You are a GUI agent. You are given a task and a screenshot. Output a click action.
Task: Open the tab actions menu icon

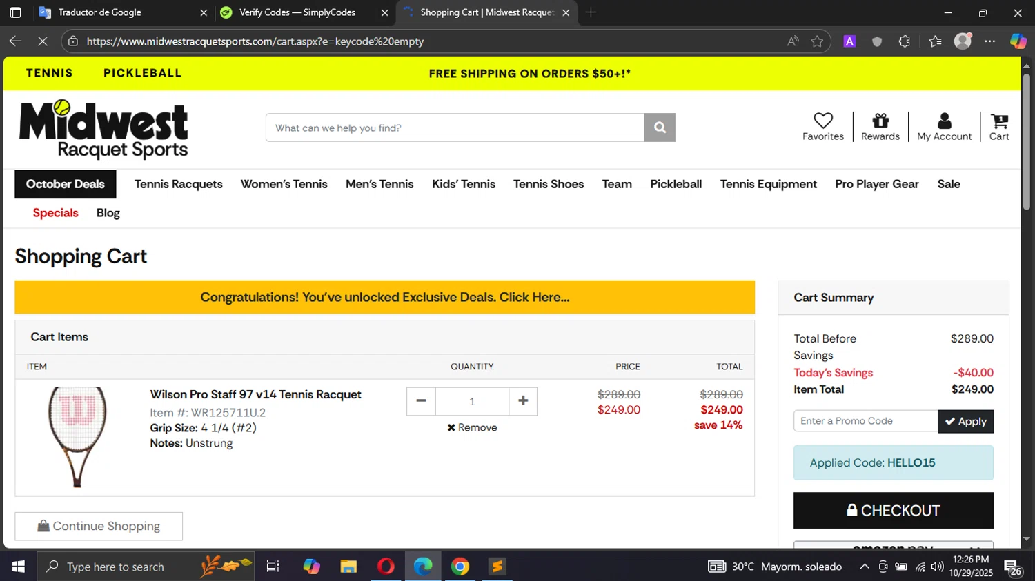click(15, 12)
